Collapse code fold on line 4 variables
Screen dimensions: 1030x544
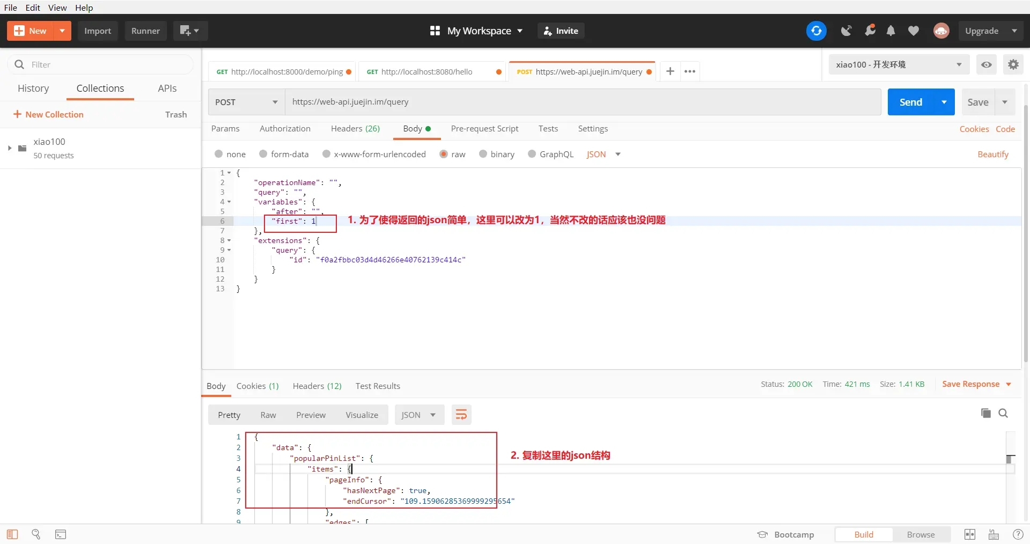click(229, 202)
